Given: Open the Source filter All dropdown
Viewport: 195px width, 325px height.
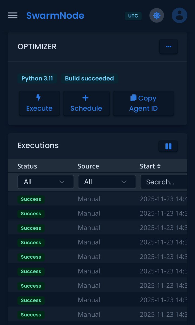Looking at the screenshot, I should [107, 182].
